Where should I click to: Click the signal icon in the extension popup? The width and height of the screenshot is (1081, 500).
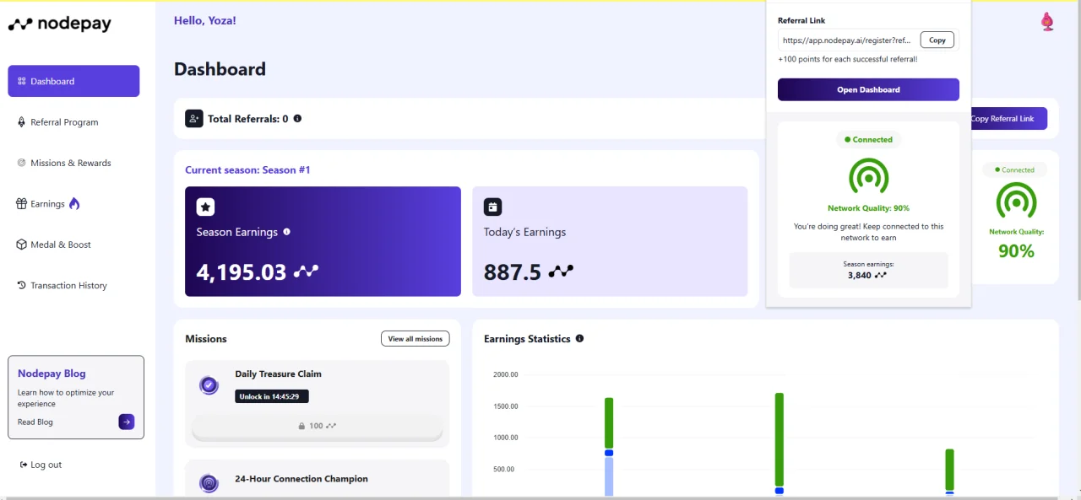pos(868,176)
